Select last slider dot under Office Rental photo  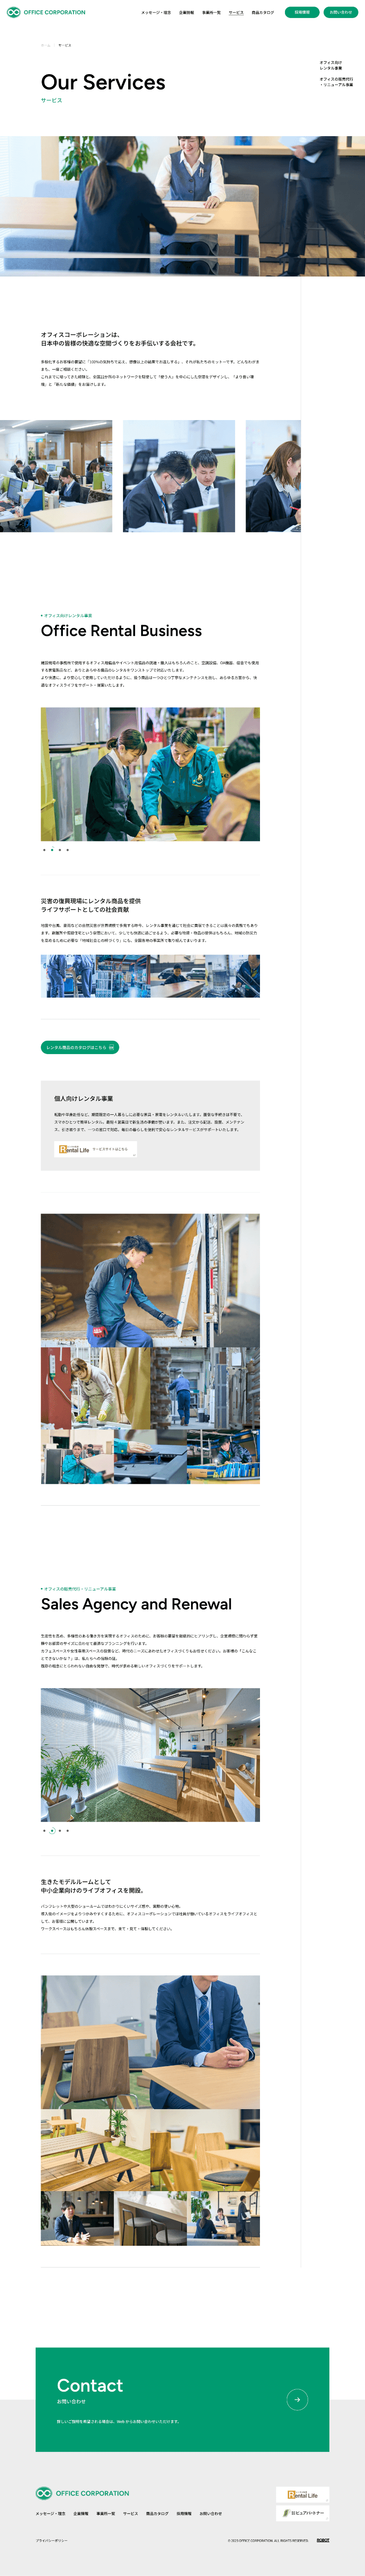[67, 850]
